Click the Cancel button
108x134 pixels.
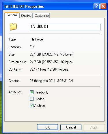[71, 127]
